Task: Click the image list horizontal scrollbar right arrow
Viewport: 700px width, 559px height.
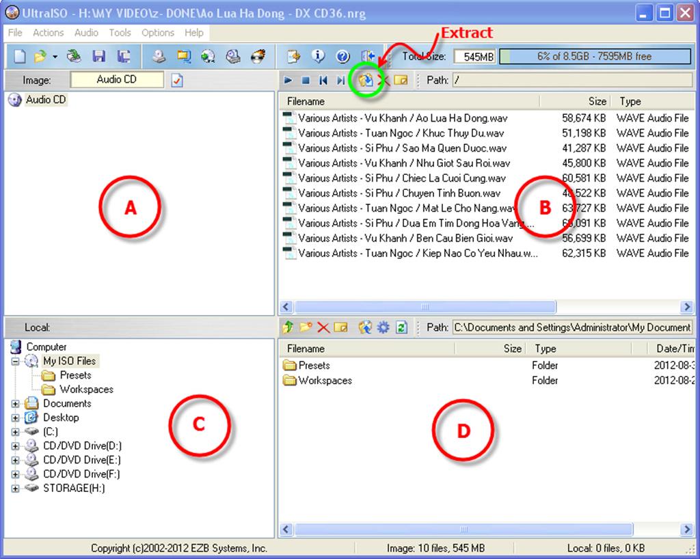Action: tap(687, 307)
